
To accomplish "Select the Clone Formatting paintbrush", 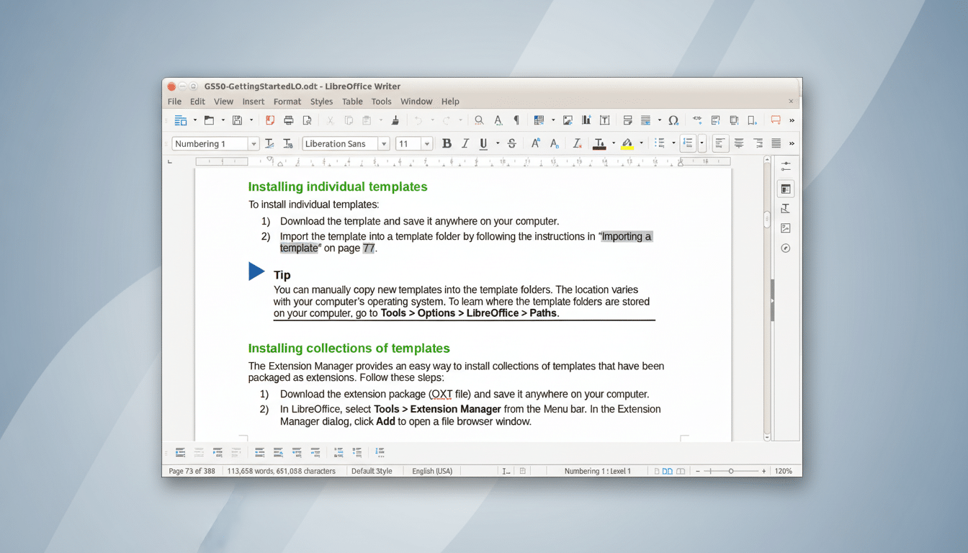I will [x=395, y=120].
